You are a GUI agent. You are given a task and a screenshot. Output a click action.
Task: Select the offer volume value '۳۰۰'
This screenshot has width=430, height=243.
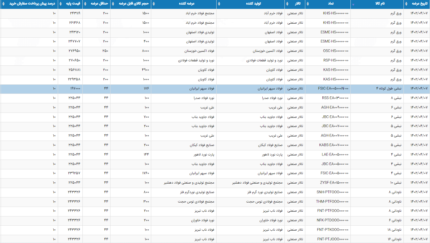point(146,202)
